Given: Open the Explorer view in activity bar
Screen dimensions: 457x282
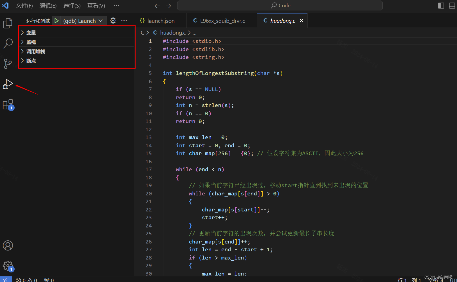Looking at the screenshot, I should tap(8, 23).
